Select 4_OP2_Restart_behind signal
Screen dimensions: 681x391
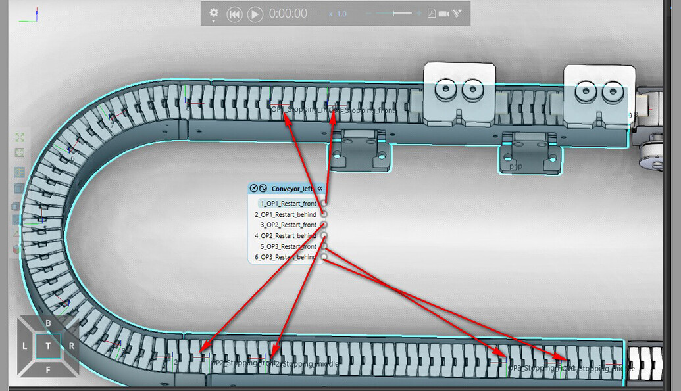[x=286, y=236]
